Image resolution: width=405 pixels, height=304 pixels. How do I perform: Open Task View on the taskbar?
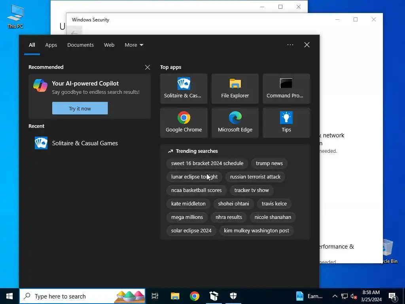pyautogui.click(x=155, y=296)
